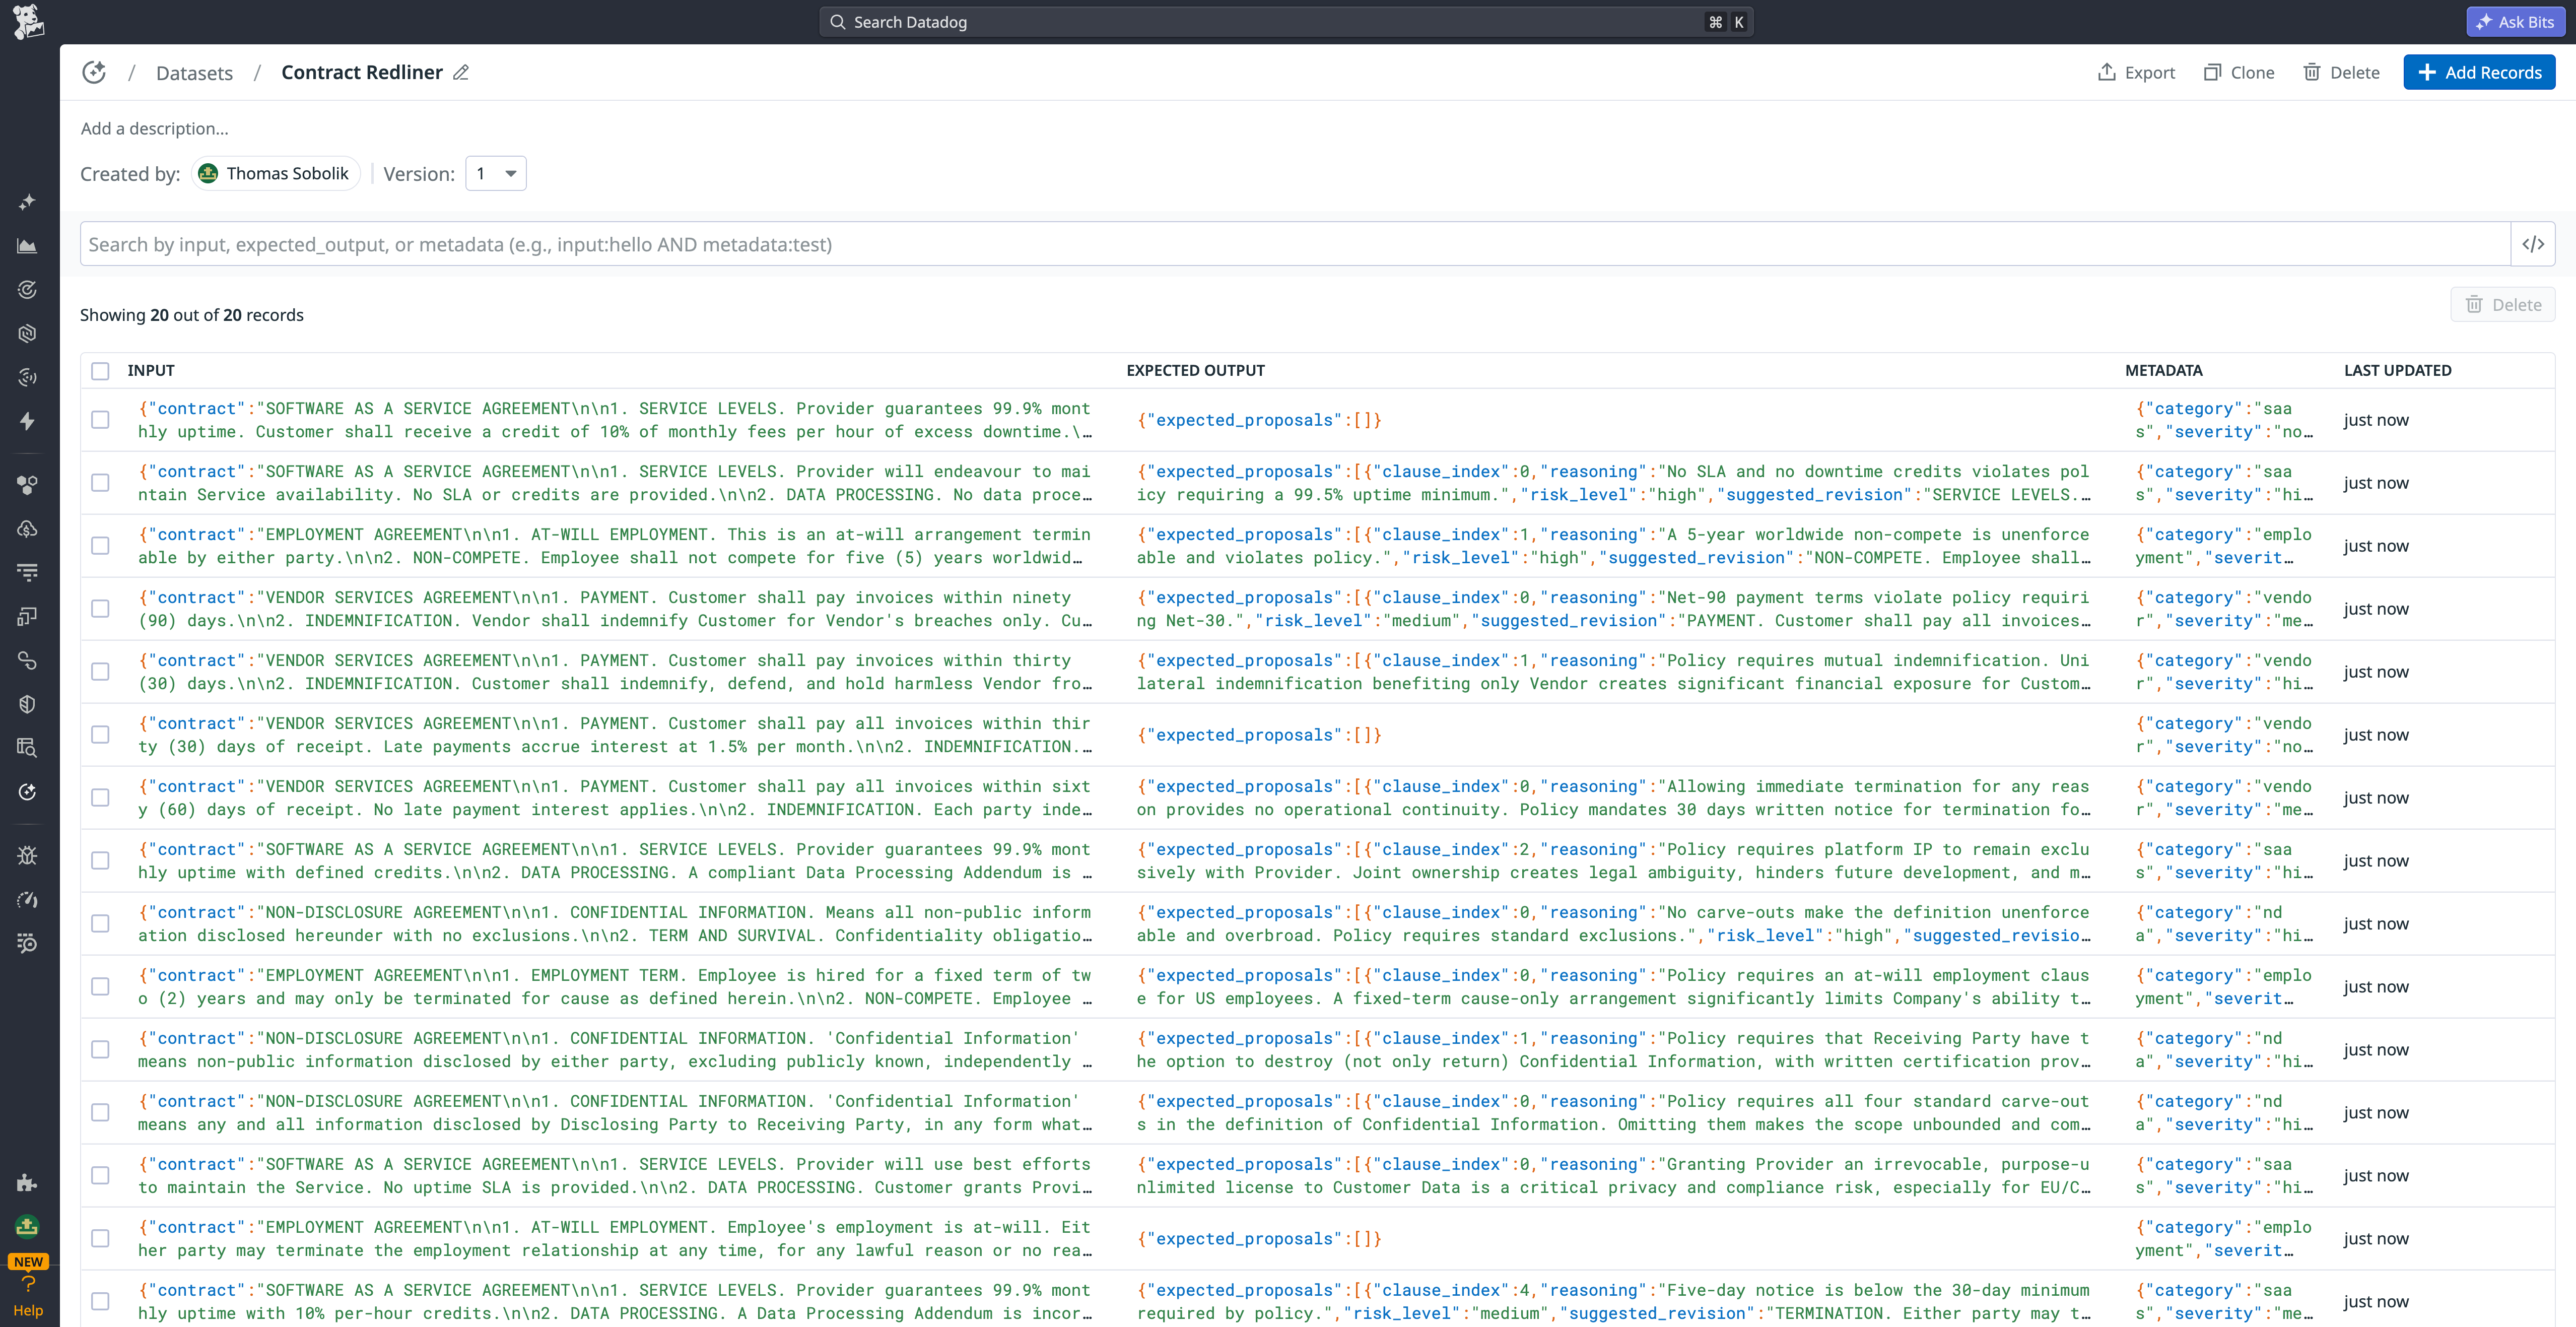Image resolution: width=2576 pixels, height=1327 pixels.
Task: Check the NON-DISCLOSURE AGREEMENT record checkbox
Action: coord(100,924)
